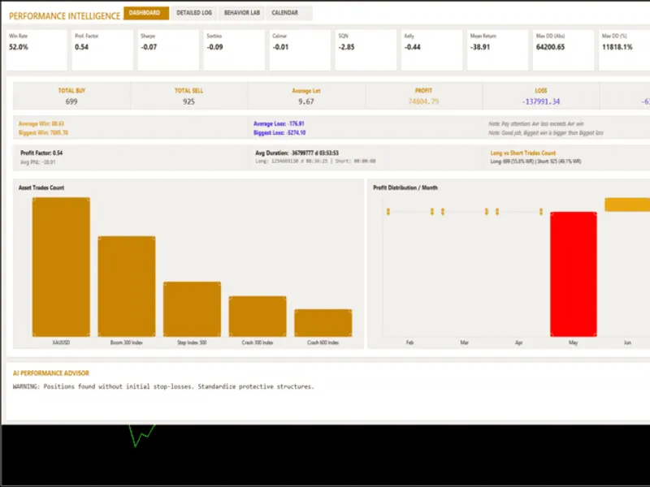Click the Apr axis label
This screenshot has height=487, width=650.
tap(518, 343)
